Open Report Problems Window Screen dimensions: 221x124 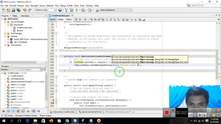(x=26, y=116)
